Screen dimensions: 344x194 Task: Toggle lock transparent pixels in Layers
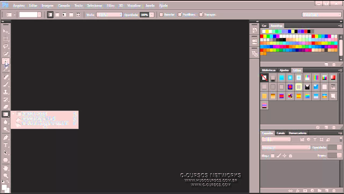[273, 155]
